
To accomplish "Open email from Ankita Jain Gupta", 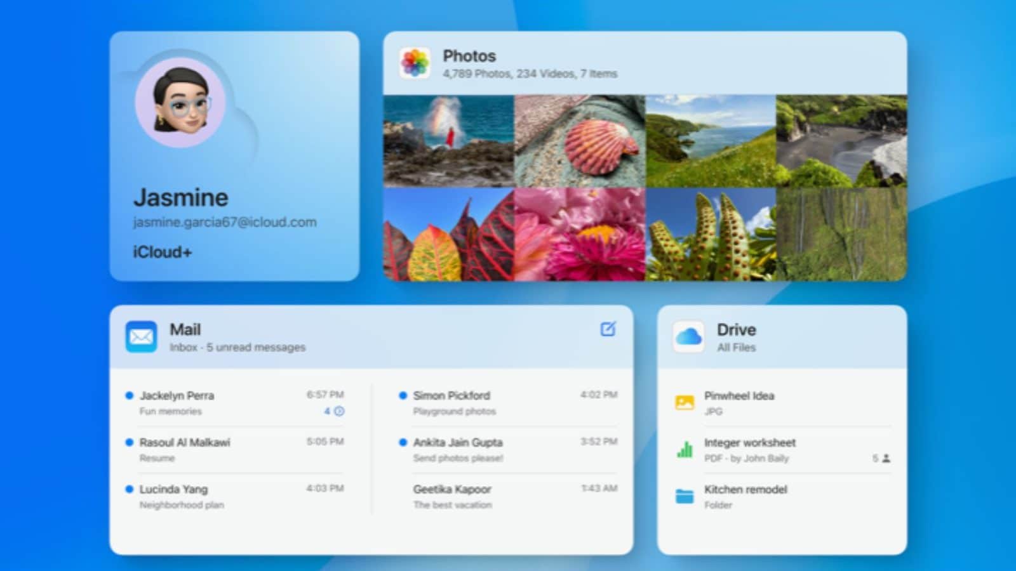I will click(508, 450).
